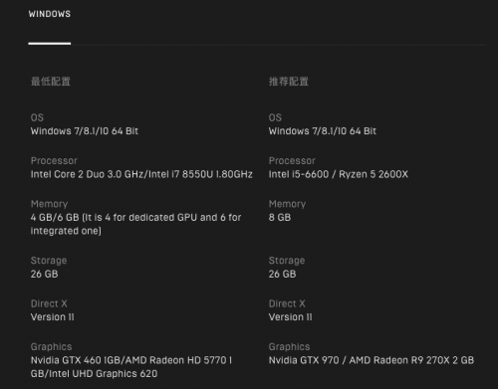Click the minimum Storage label
The width and height of the screenshot is (498, 389).
coord(49,261)
